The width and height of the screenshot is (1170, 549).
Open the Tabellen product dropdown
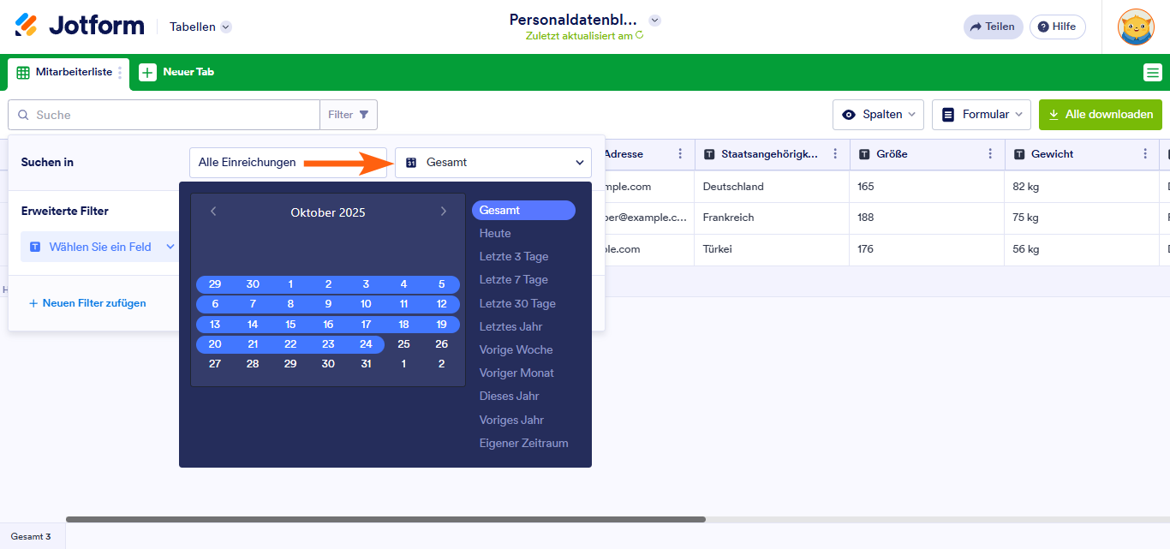(x=200, y=27)
